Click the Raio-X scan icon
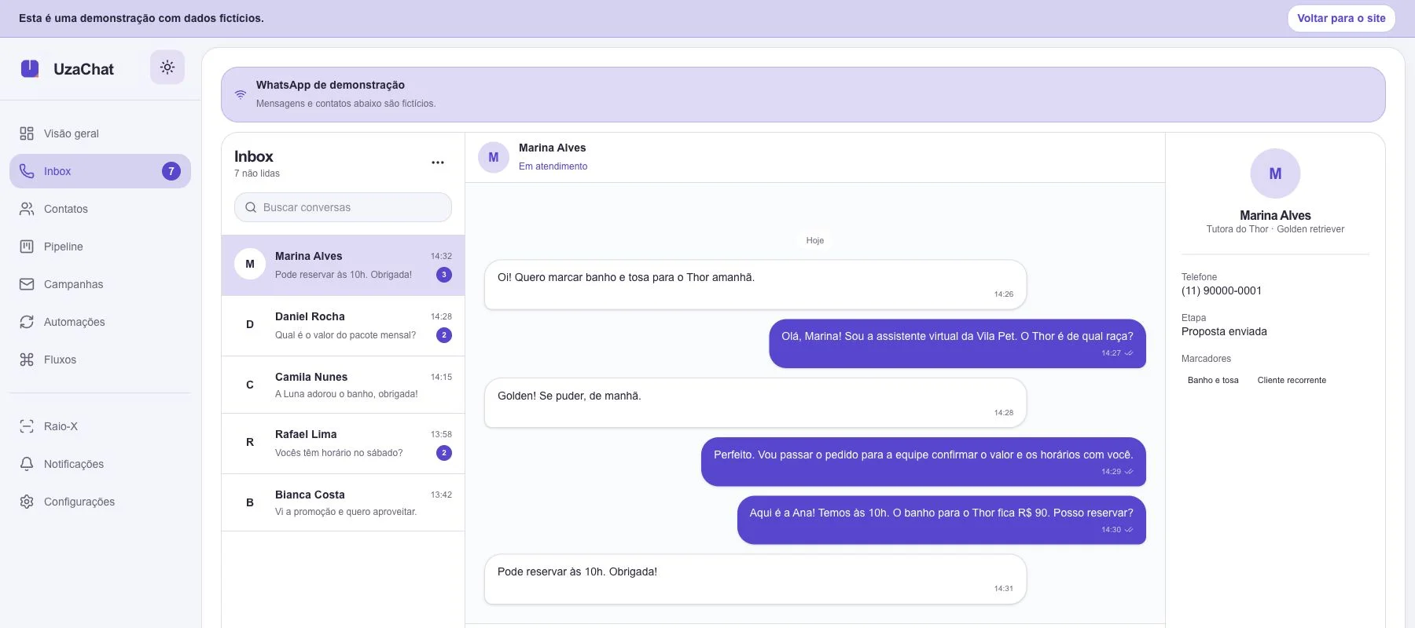 point(27,426)
